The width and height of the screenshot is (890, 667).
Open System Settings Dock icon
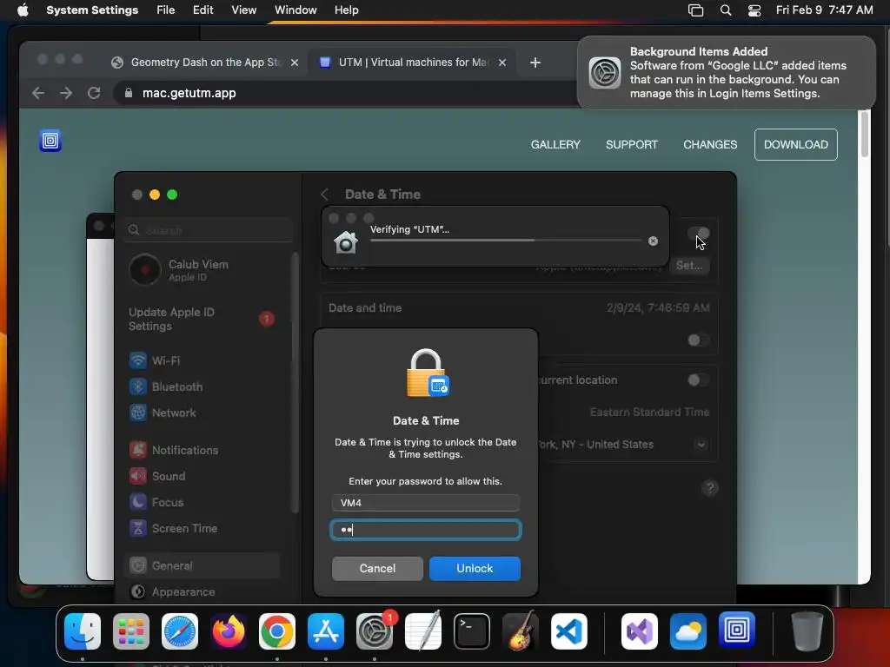coord(375,631)
